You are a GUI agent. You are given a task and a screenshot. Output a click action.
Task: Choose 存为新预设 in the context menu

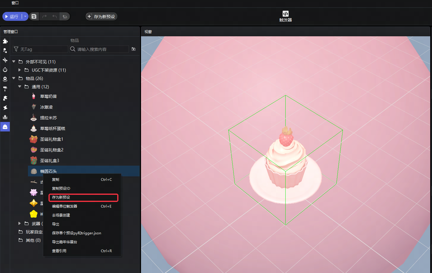(82, 197)
